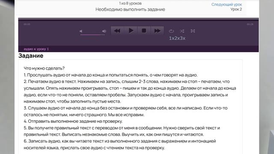Image resolution: width=274 pixels, height=154 pixels.
Task: Click the total duration time label
Action: pos(250,24)
